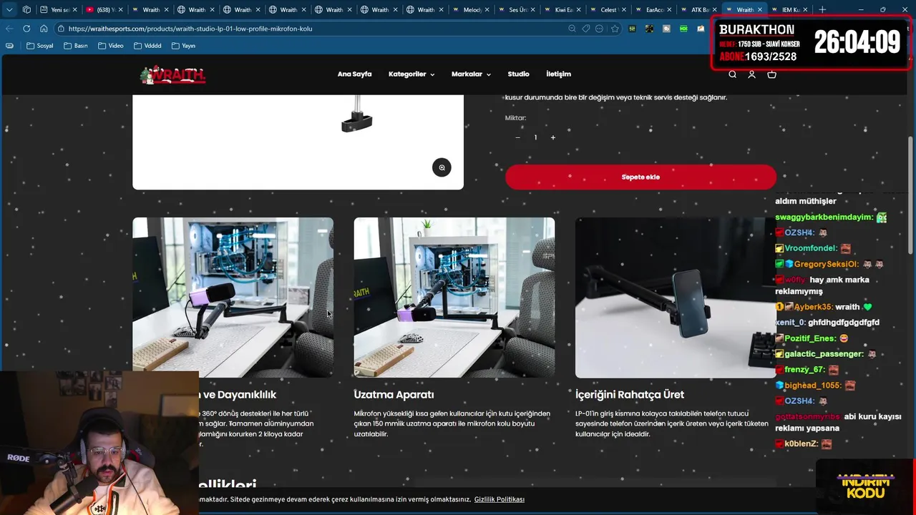Open the phone holder photo
The image size is (916, 515).
point(676,298)
